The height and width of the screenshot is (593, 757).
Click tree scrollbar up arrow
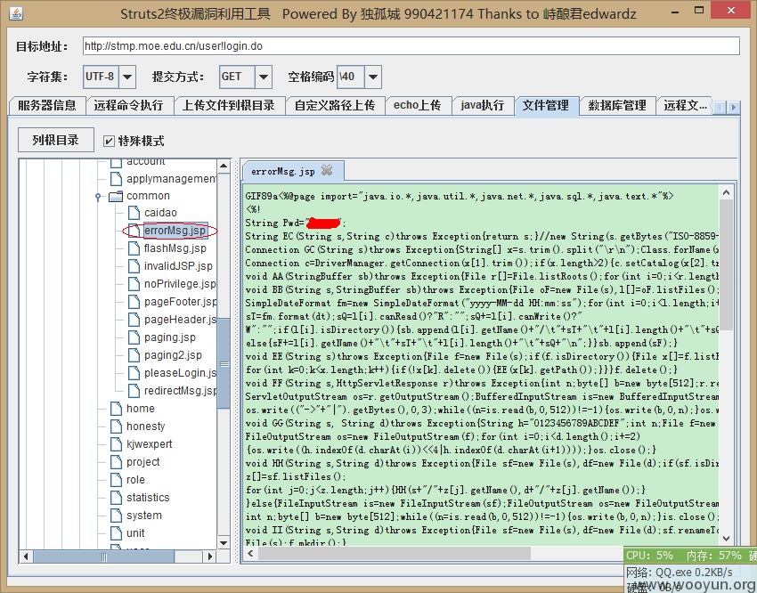[224, 166]
